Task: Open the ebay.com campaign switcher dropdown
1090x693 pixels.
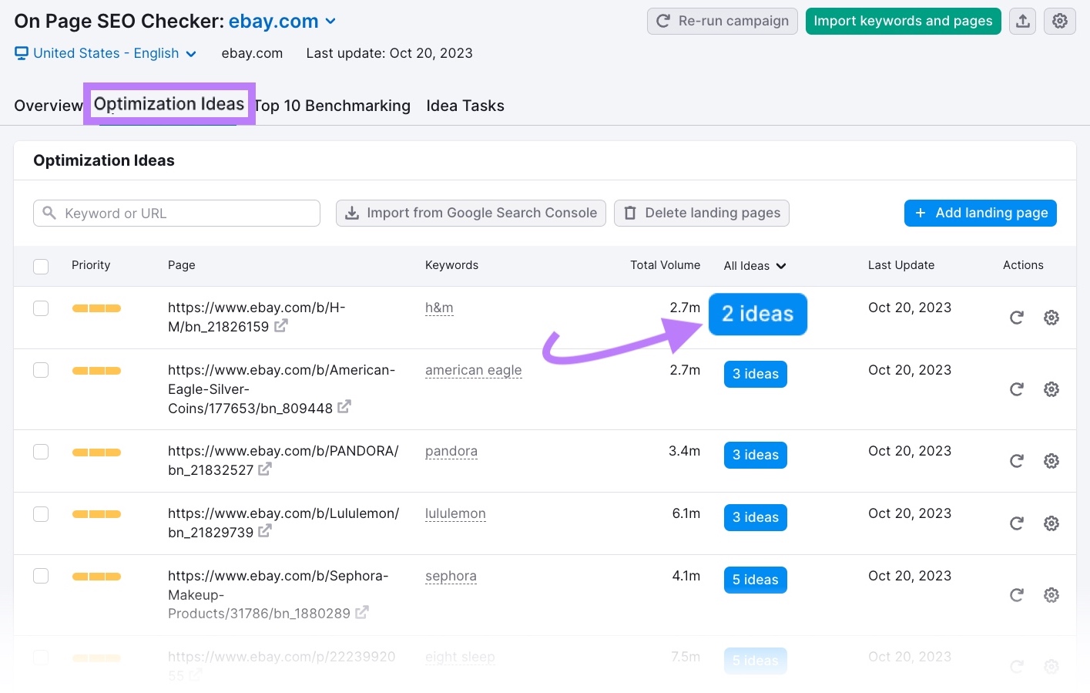Action: 330,21
